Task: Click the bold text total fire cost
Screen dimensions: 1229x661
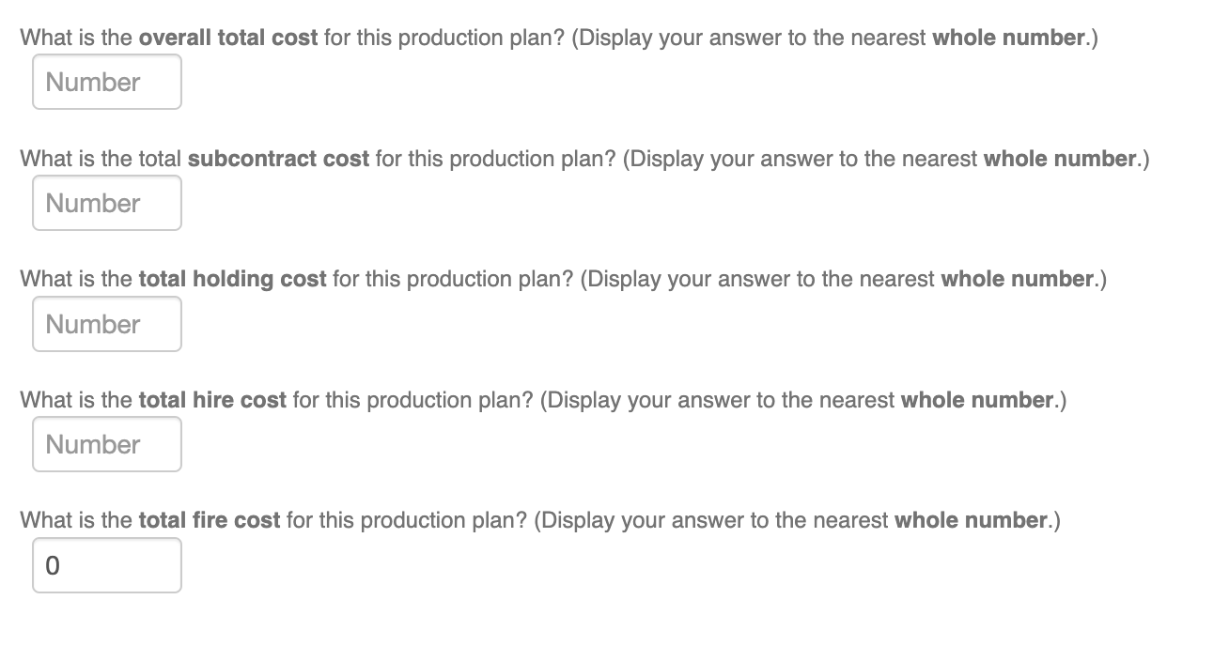Action: point(209,519)
